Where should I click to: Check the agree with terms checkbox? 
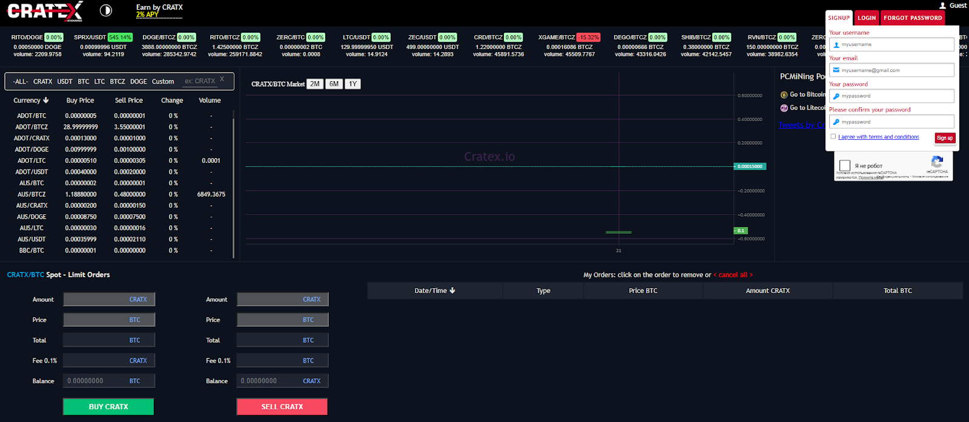point(833,137)
